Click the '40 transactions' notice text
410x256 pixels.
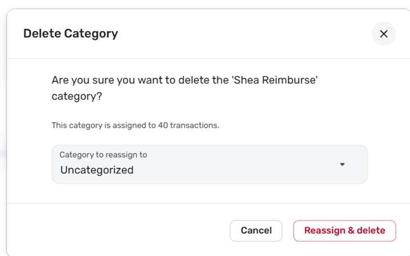click(188, 125)
